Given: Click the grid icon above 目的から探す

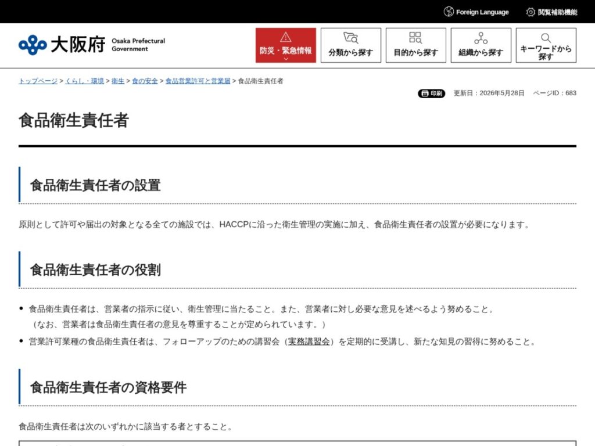Looking at the screenshot, I should tap(415, 38).
